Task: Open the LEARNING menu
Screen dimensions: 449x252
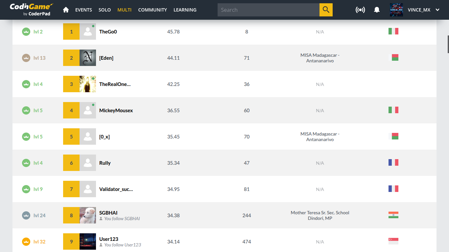Action: click(185, 10)
